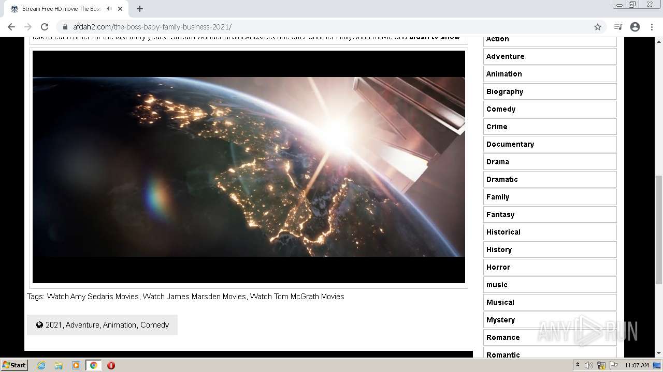Open the Action Center flag icon
Viewport: 663px width, 372px height.
tap(614, 365)
